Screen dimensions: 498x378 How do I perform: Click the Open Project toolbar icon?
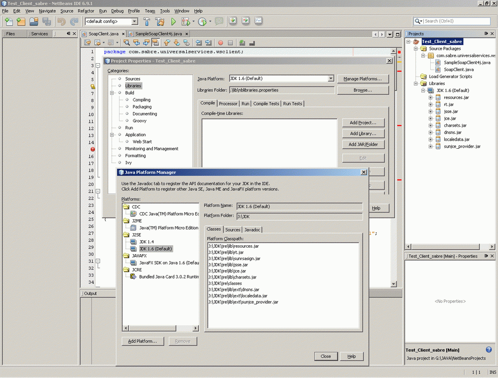coord(34,21)
